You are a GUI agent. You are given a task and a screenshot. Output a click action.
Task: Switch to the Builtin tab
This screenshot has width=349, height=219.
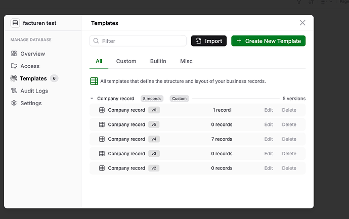click(158, 61)
